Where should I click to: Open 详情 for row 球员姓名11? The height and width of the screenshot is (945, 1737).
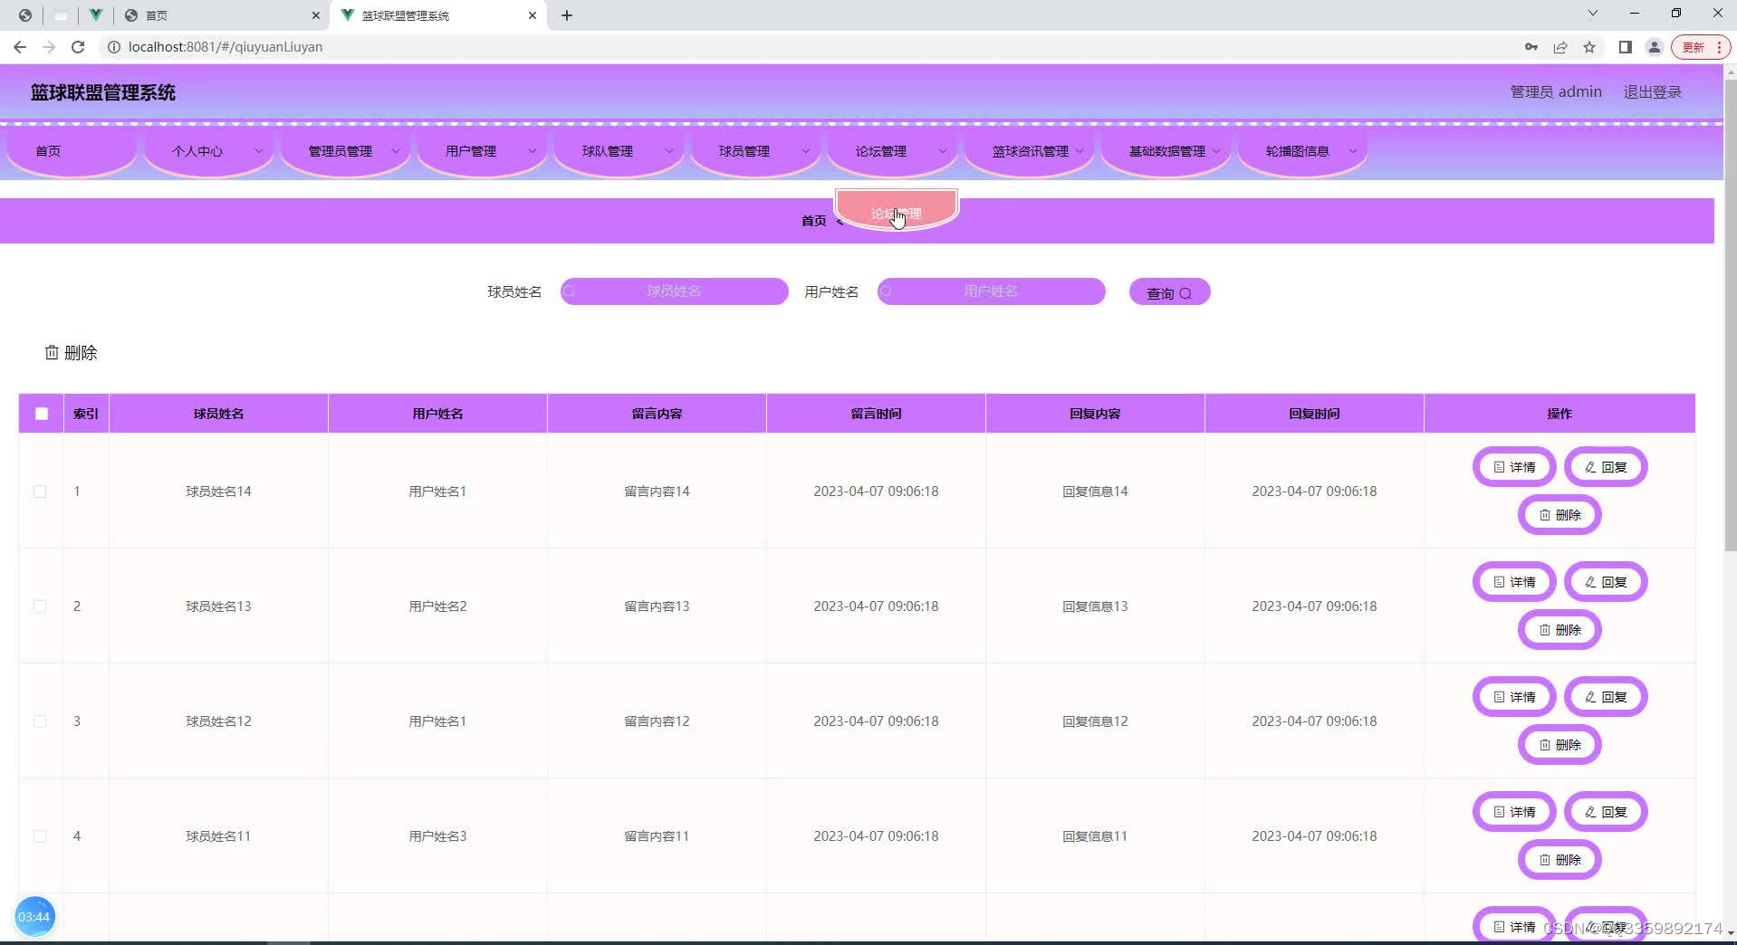pos(1514,812)
